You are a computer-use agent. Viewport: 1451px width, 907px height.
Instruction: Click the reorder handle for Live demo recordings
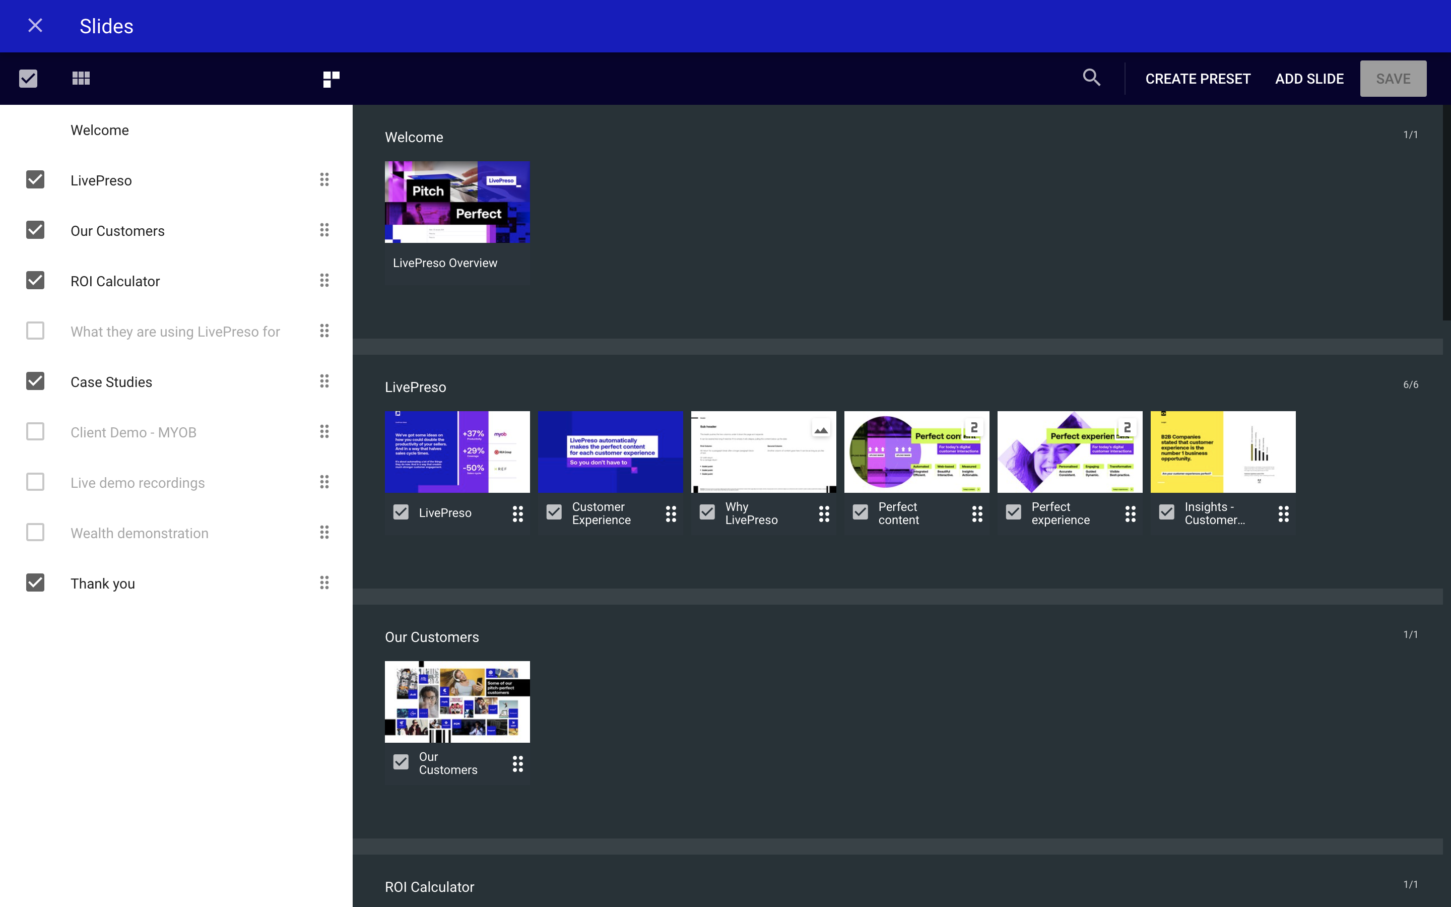[324, 482]
